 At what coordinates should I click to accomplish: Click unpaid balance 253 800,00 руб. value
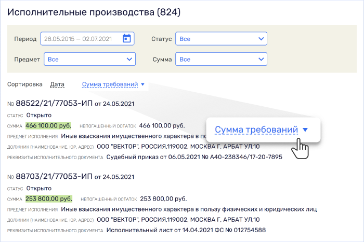163,198
